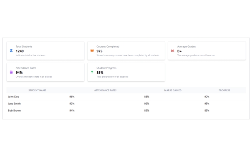Screen dimensions: 252x157
Task: Click John Doe's 96% attendance rate
Action: pyautogui.click(x=72, y=97)
